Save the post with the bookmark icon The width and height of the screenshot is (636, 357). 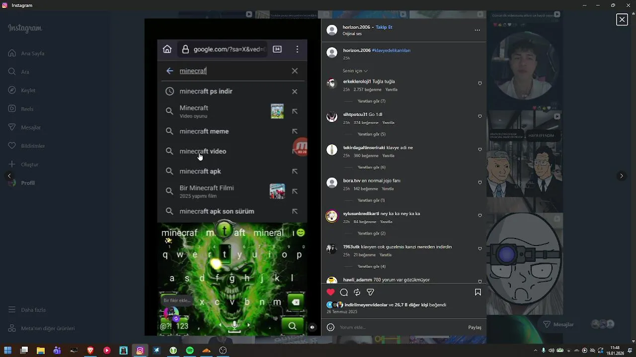[478, 293]
